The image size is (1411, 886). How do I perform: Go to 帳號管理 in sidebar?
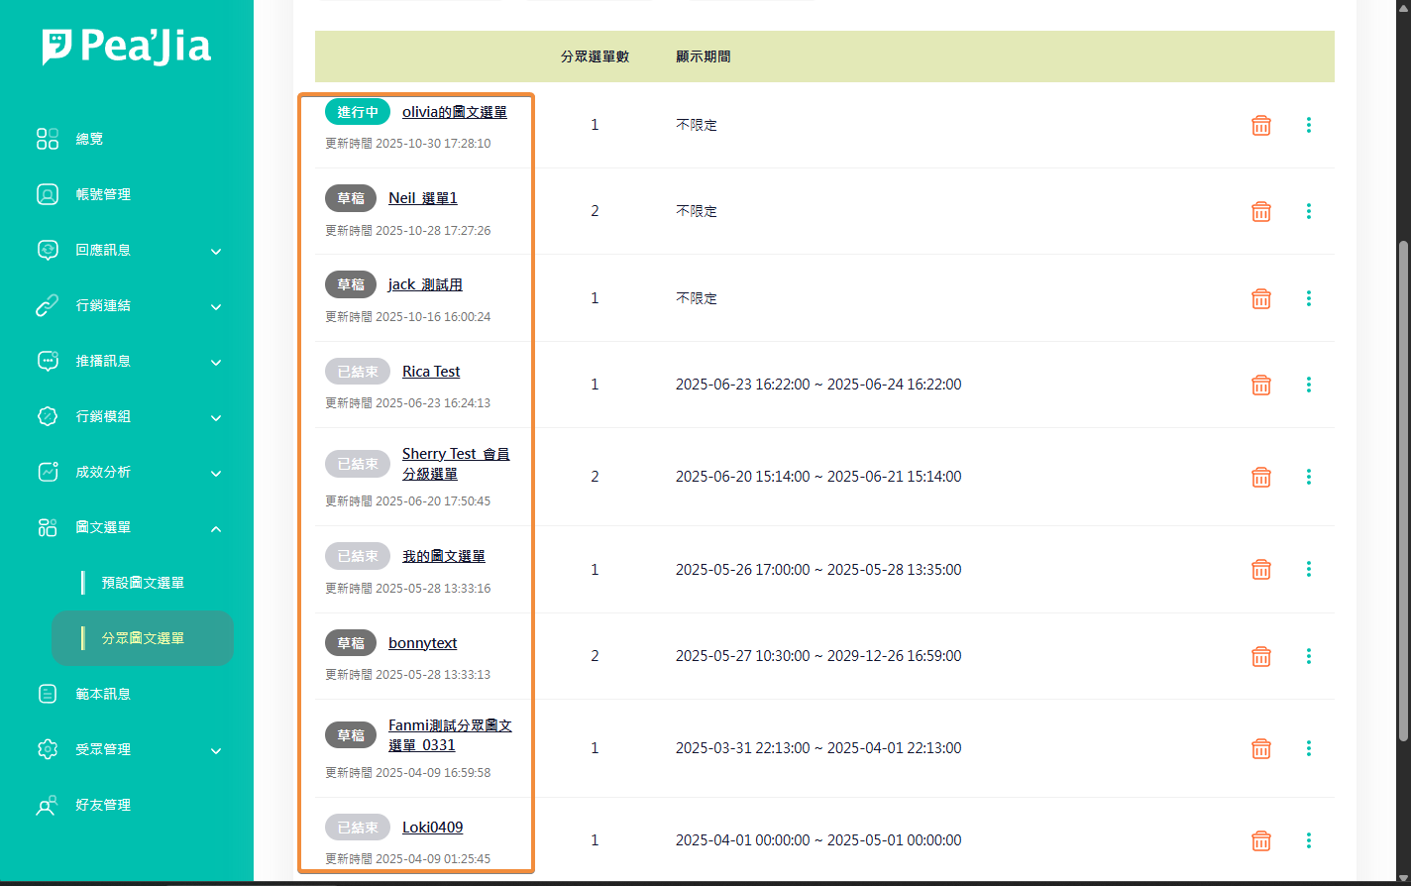(103, 194)
